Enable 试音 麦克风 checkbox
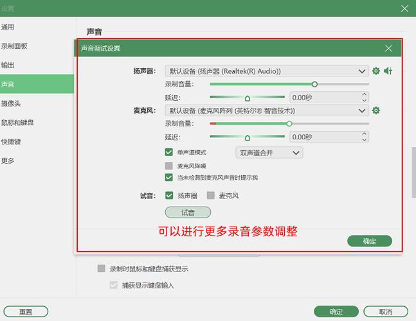The width and height of the screenshot is (416, 321). point(211,195)
